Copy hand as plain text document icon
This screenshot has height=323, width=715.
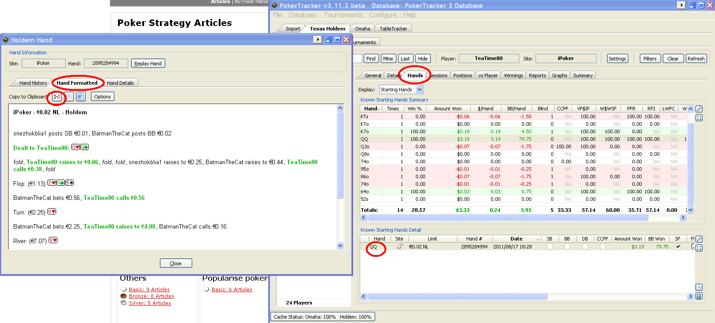point(69,97)
